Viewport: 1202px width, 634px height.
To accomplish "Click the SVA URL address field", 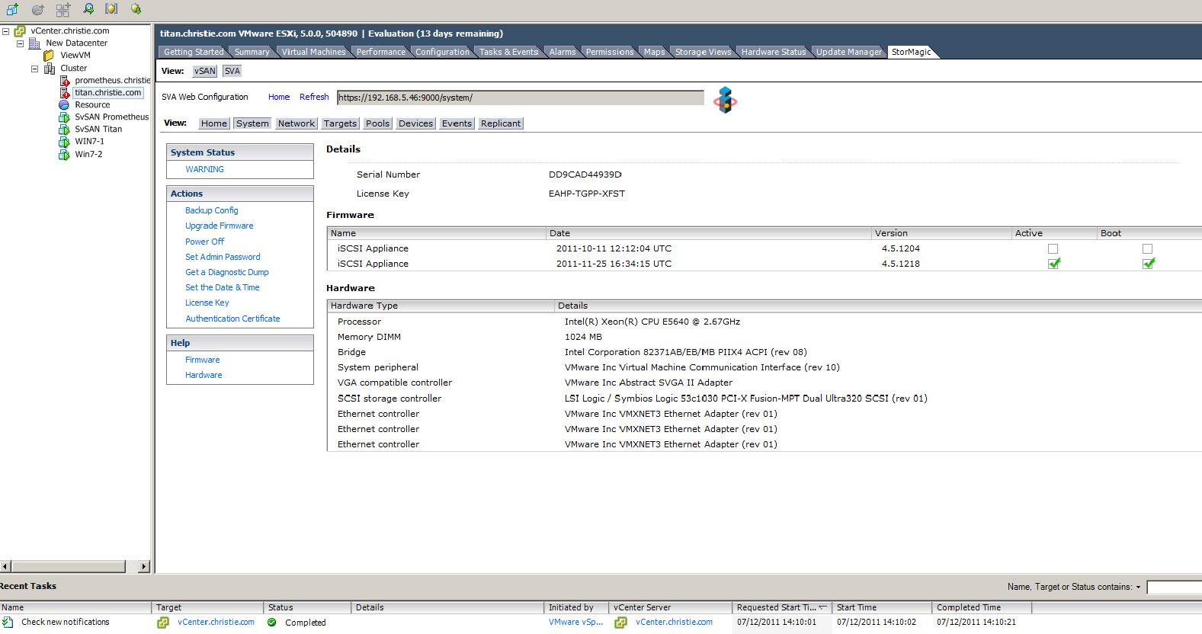I will coord(521,98).
